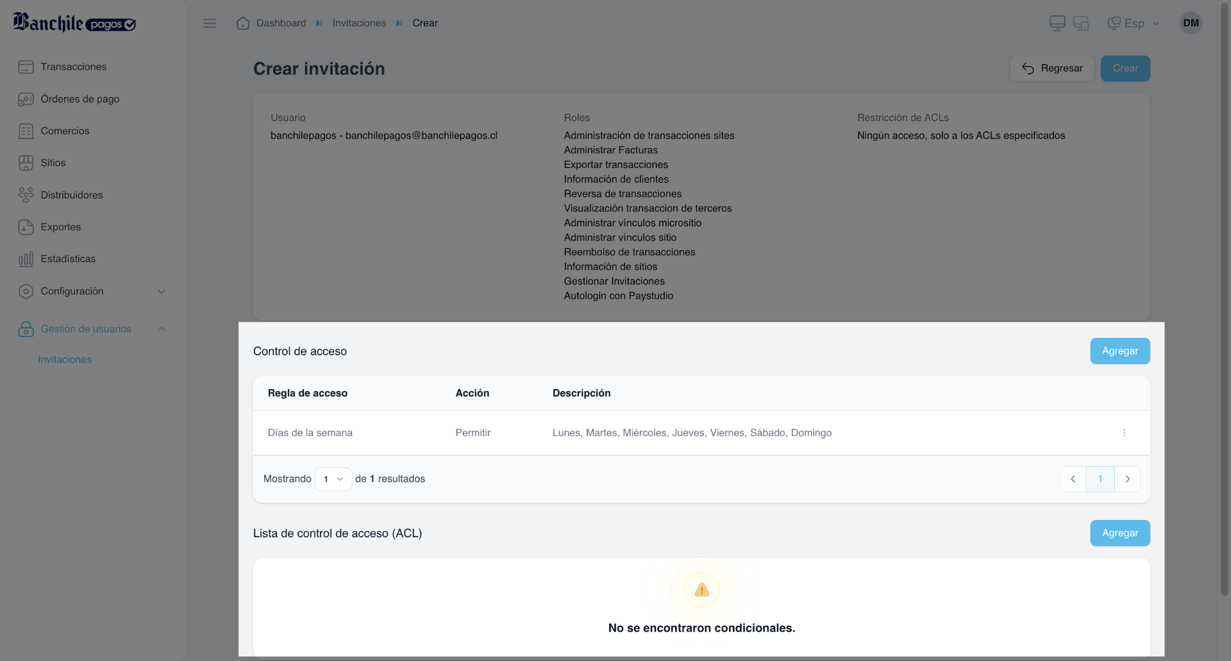
Task: Open the Esp language dropdown
Action: click(1134, 23)
